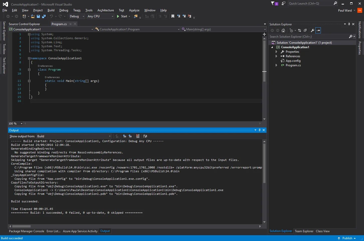Open the Pending Changes Filter clock icon
This screenshot has width=364, height=241.
coord(291,30)
